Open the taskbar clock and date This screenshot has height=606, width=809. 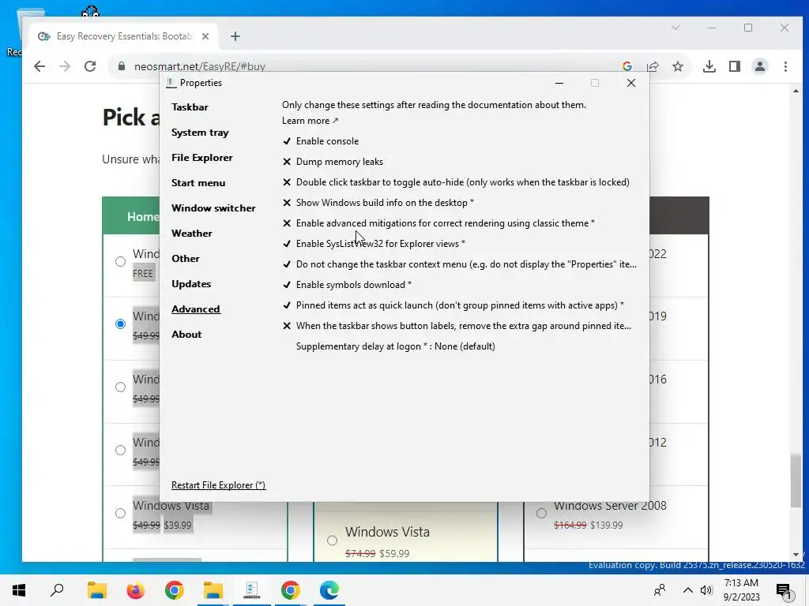tap(741, 590)
